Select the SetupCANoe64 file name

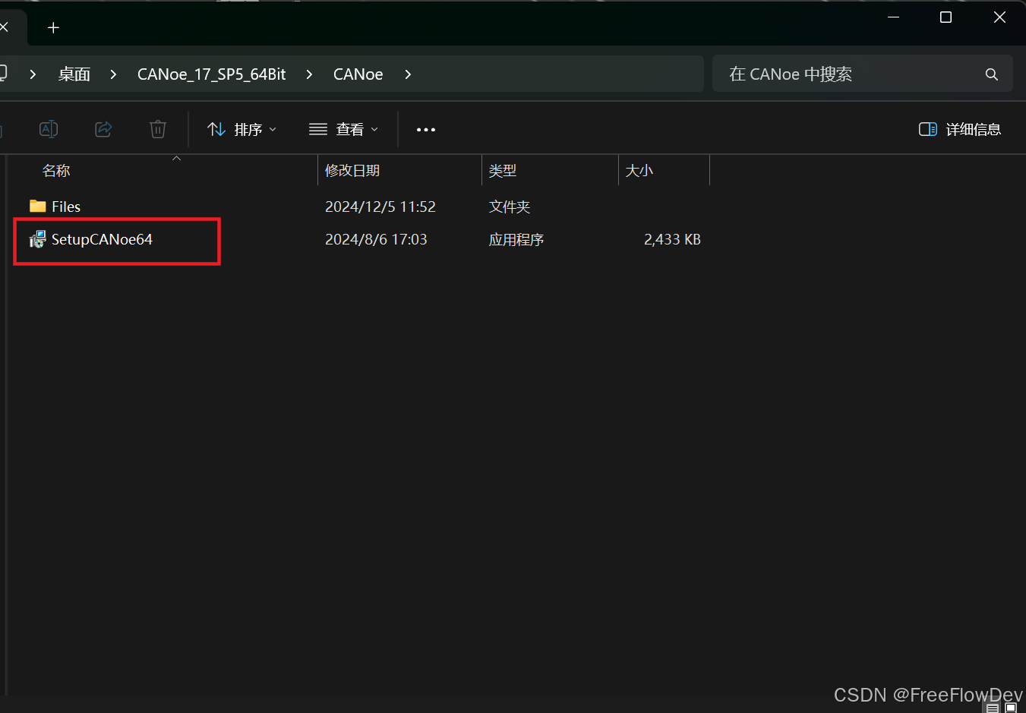(102, 240)
